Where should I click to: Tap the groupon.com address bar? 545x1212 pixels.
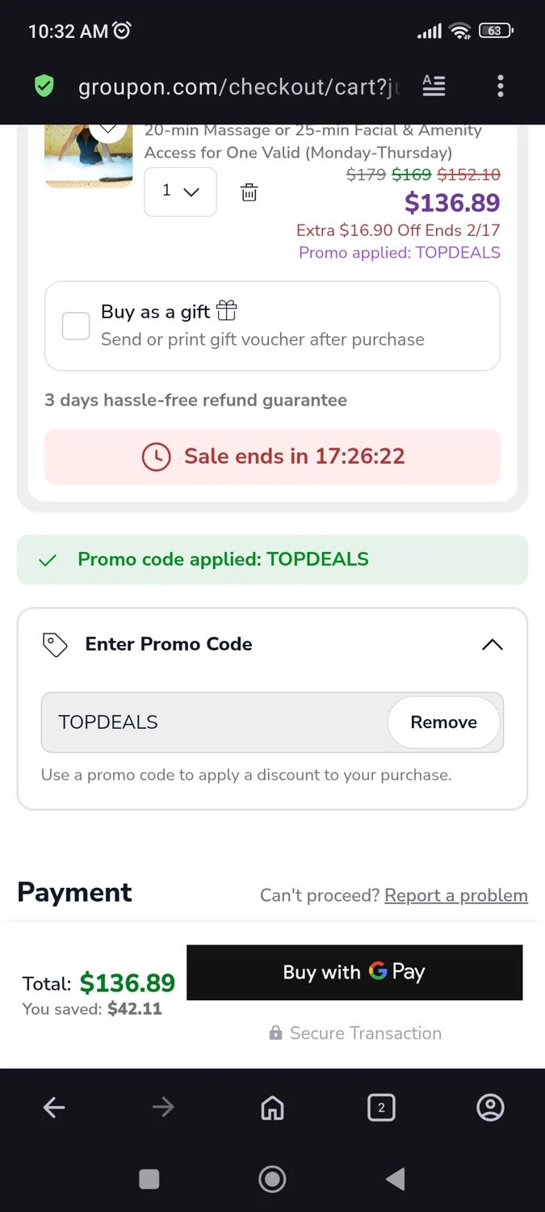238,86
